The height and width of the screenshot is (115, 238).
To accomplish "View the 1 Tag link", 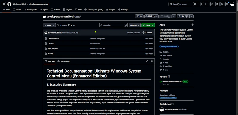I will click(72, 25).
